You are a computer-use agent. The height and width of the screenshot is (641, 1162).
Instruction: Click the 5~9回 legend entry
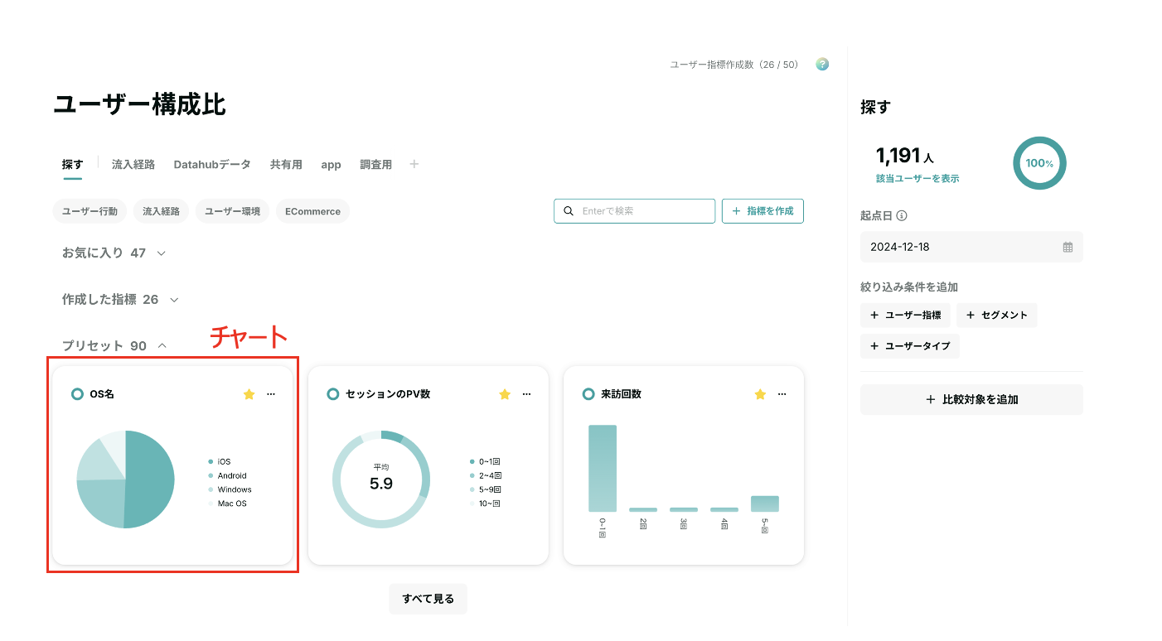click(485, 489)
